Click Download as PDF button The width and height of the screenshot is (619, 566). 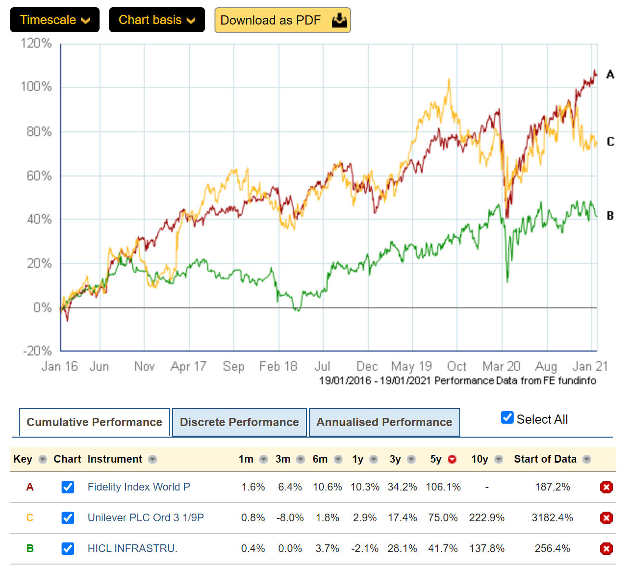tap(282, 20)
